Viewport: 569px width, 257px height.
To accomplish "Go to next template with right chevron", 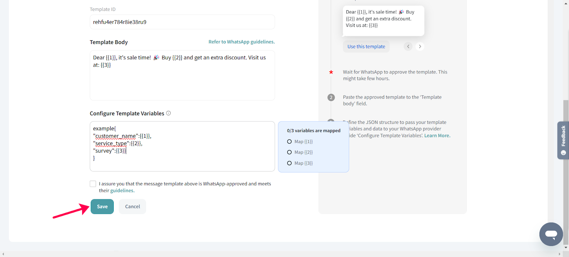I will [x=420, y=47].
